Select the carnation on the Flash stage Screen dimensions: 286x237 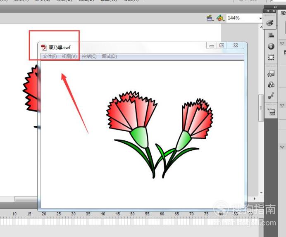tap(31, 89)
